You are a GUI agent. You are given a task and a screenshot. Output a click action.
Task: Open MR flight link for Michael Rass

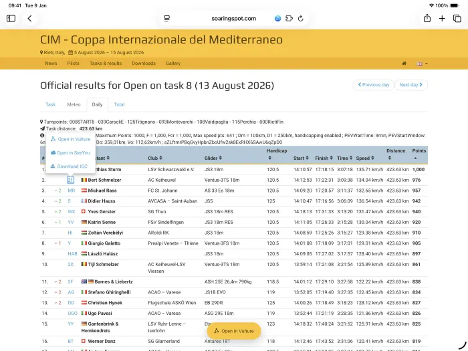[x=72, y=191]
